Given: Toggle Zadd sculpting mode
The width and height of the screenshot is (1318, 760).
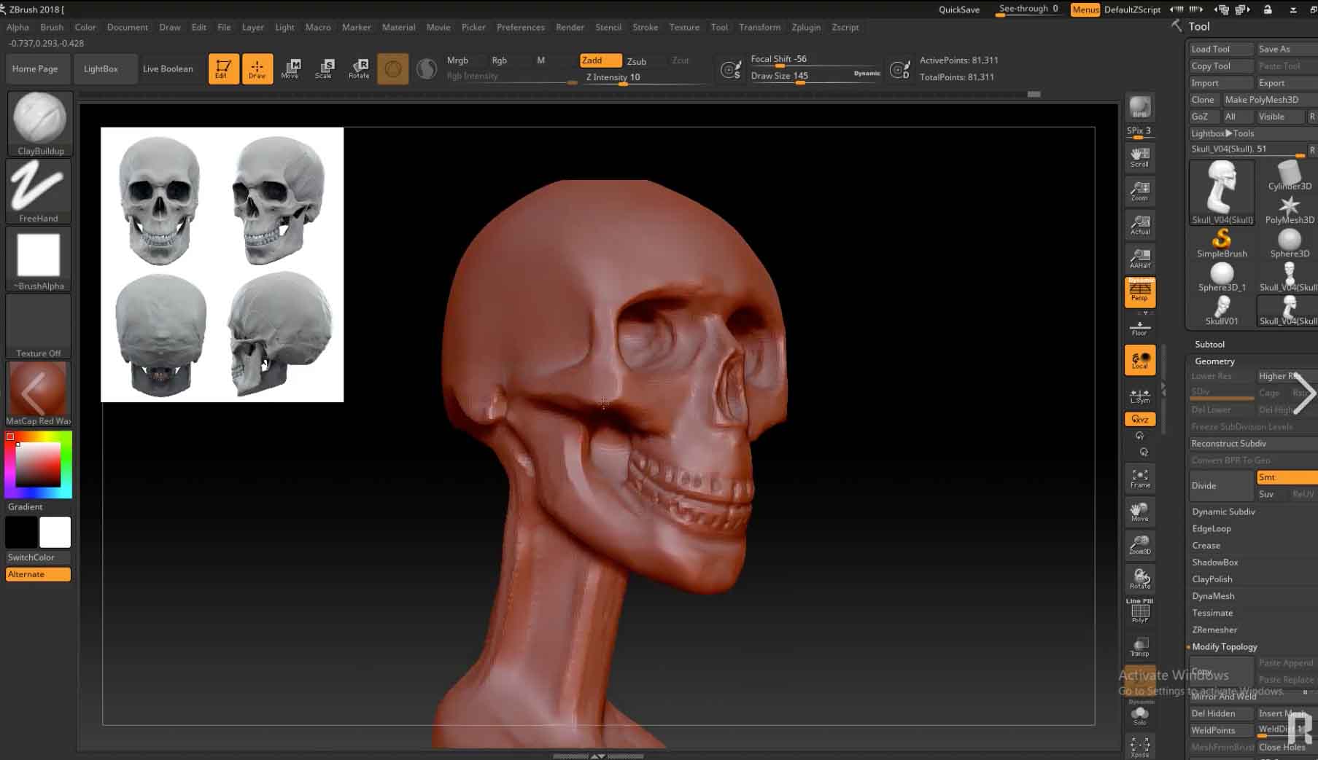Looking at the screenshot, I should click(x=600, y=60).
